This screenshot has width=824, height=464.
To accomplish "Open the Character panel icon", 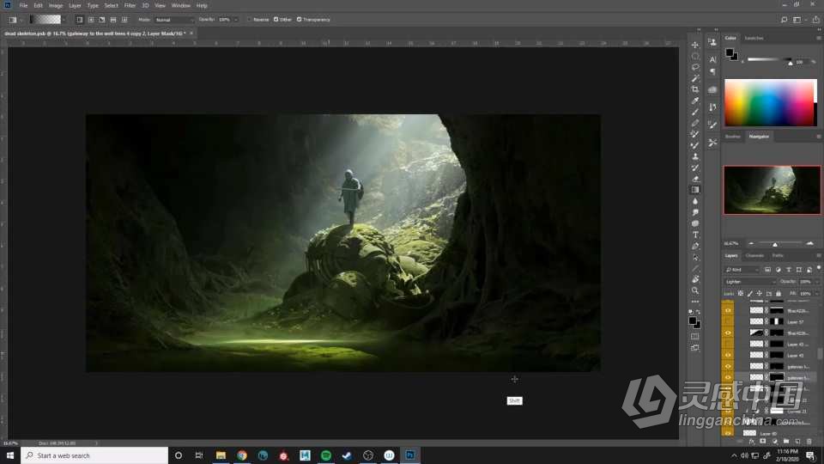I will click(712, 59).
